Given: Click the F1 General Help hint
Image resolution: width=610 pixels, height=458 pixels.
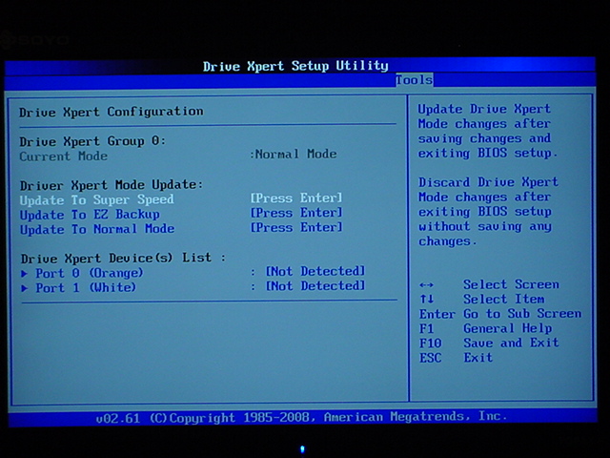Looking at the screenshot, I should pos(485,328).
